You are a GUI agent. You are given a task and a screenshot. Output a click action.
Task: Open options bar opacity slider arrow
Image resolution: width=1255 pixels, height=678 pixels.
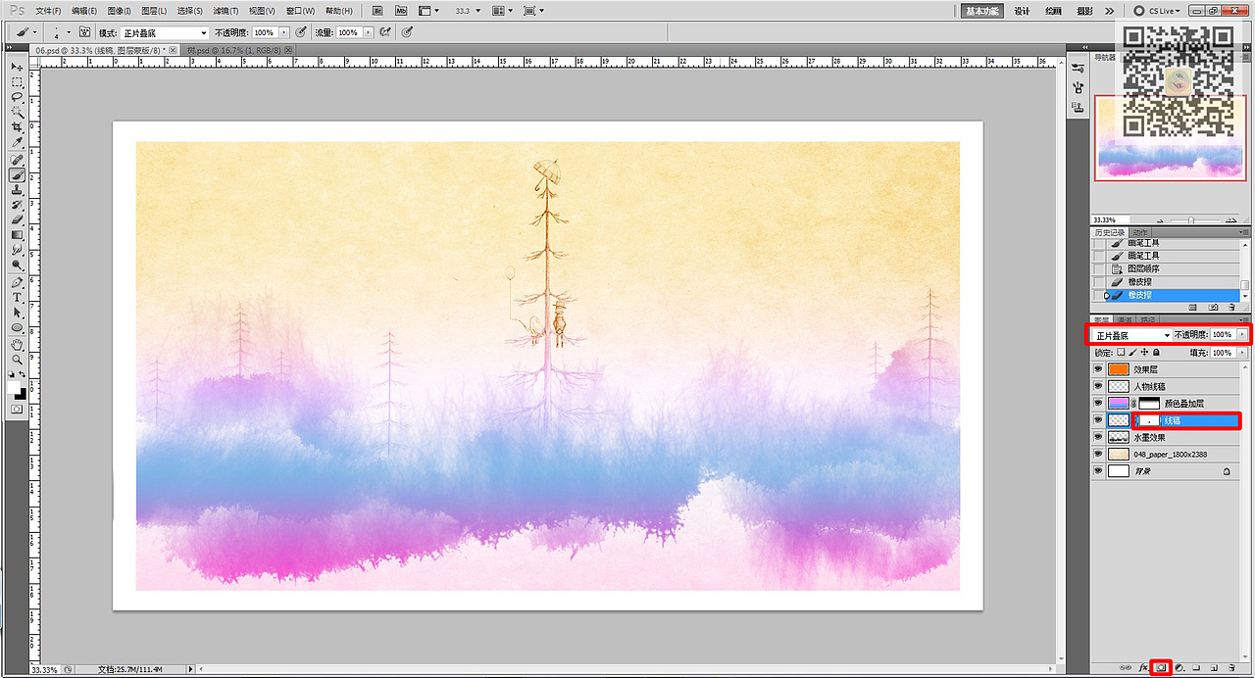284,32
